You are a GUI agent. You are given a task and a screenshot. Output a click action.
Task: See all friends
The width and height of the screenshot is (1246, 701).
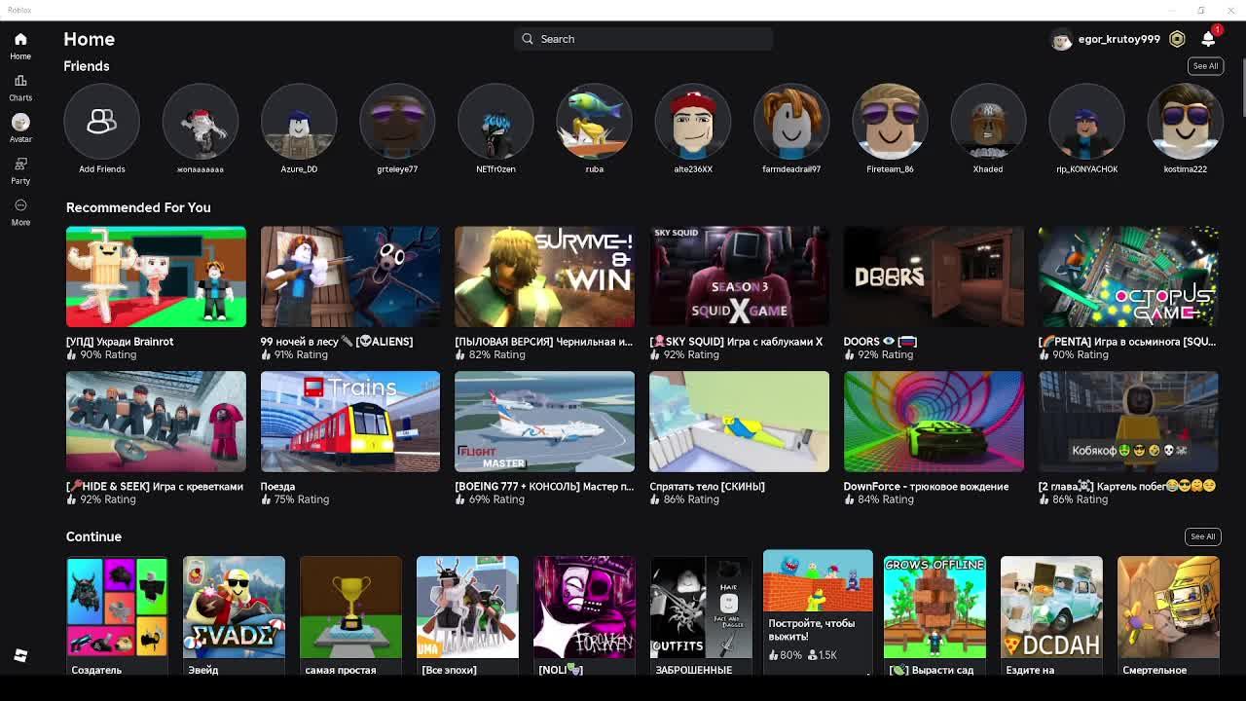[x=1205, y=66]
